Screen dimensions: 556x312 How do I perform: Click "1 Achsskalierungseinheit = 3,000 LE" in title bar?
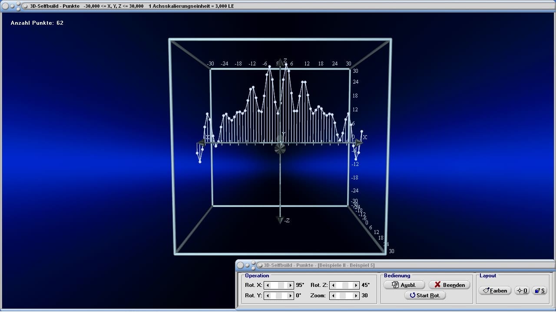pos(191,6)
